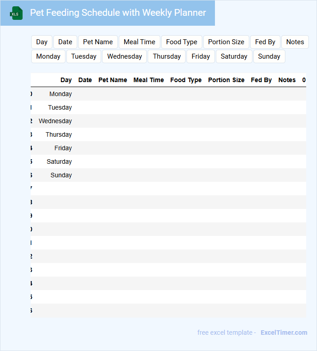This screenshot has height=351, width=317.
Task: Select the Thursday cell in the table
Action: [59, 134]
